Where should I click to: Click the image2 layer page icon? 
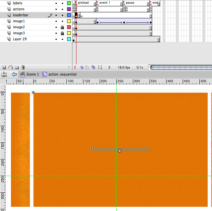[9, 27]
